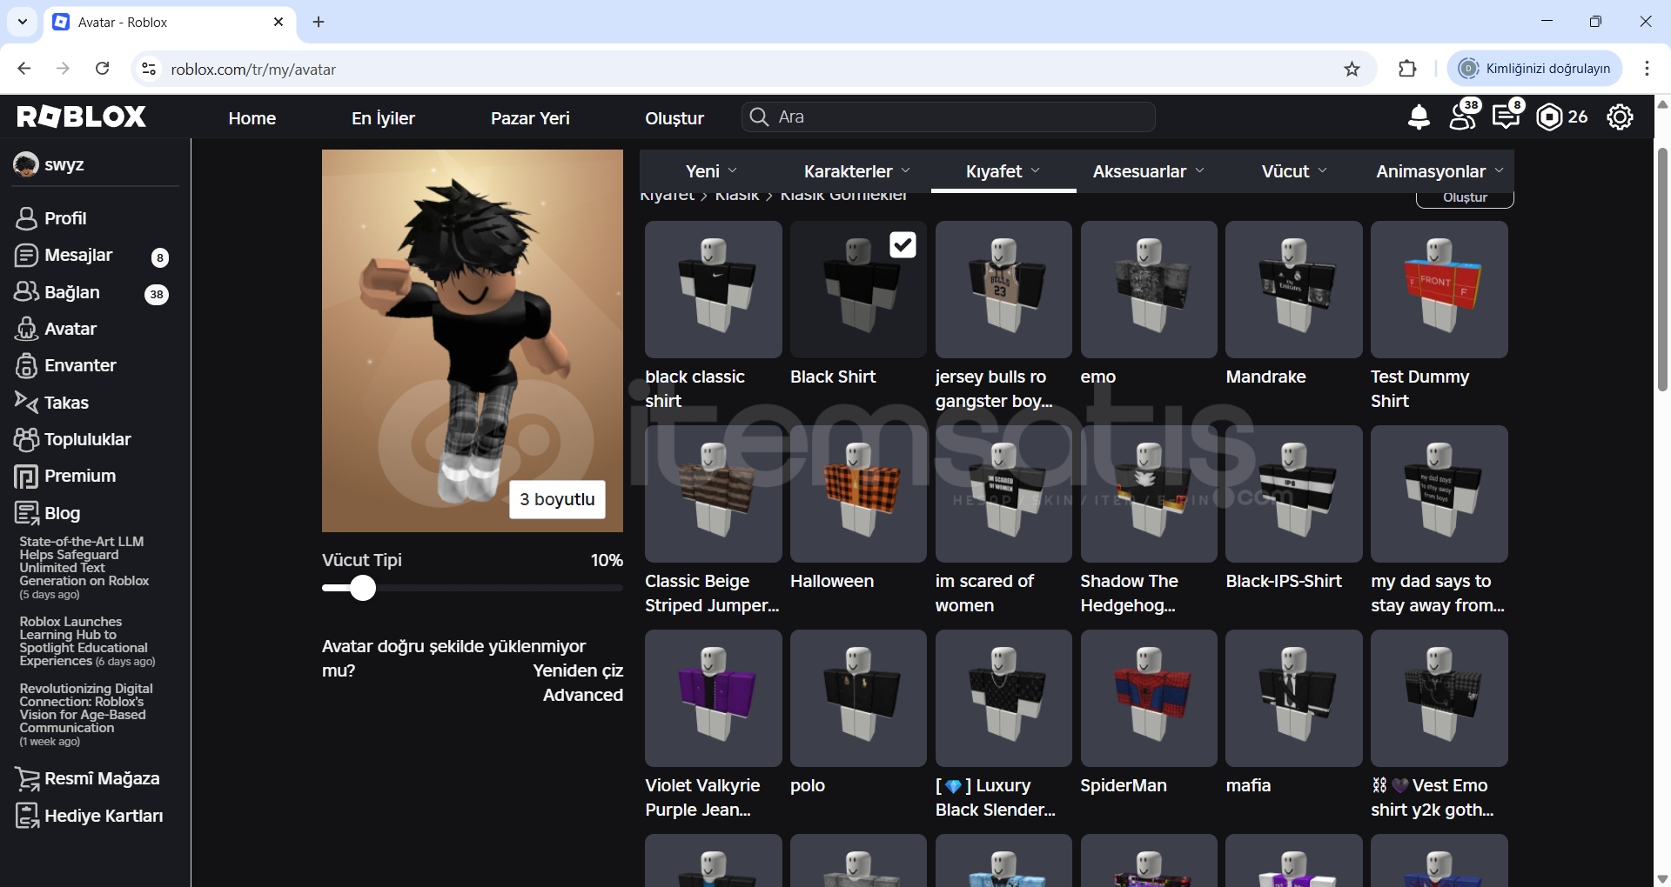Click the Kimliğinizi doğrulayın button
The width and height of the screenshot is (1671, 887).
pyautogui.click(x=1535, y=69)
